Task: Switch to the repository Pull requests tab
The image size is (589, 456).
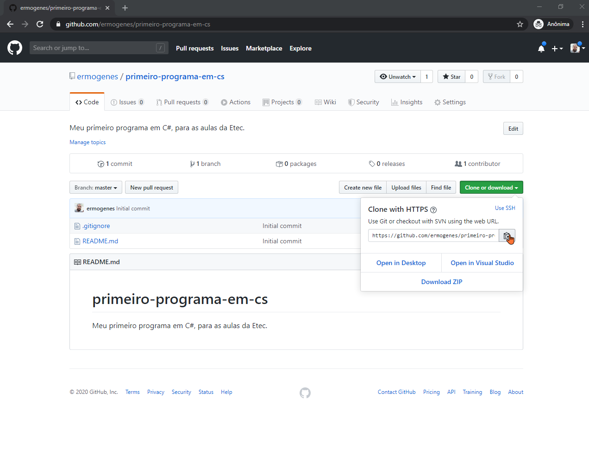Action: pos(182,102)
